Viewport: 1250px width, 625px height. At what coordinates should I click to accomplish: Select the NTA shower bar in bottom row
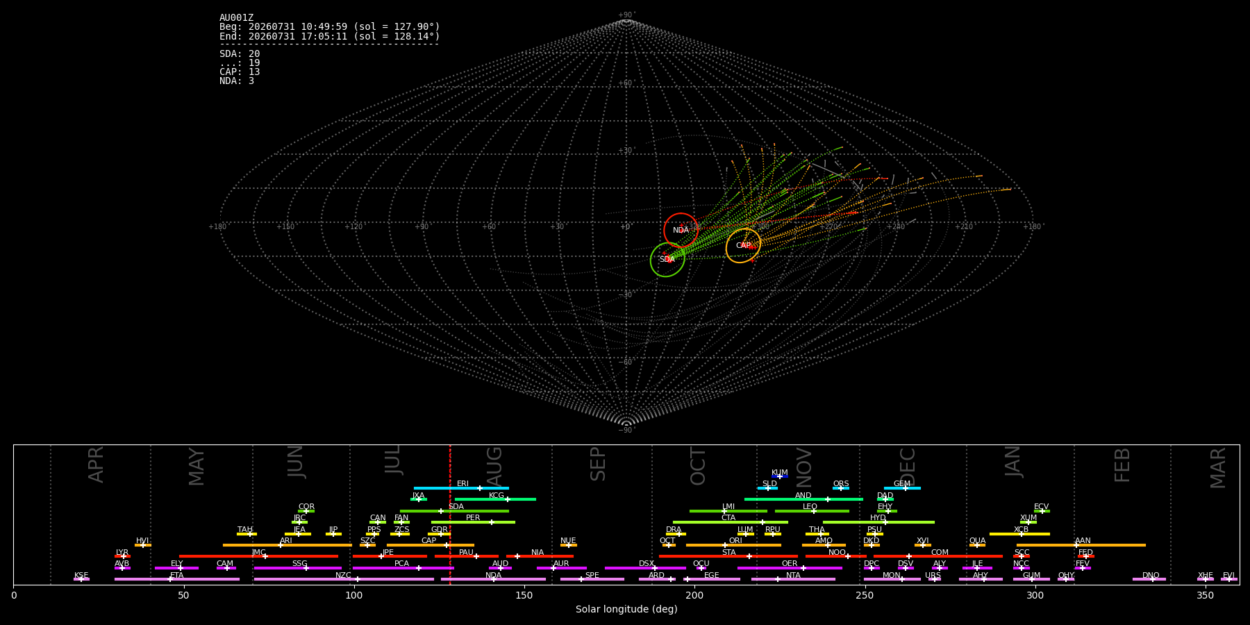pyautogui.click(x=793, y=579)
